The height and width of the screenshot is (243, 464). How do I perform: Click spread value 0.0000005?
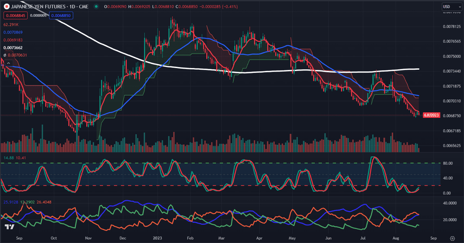pos(39,15)
